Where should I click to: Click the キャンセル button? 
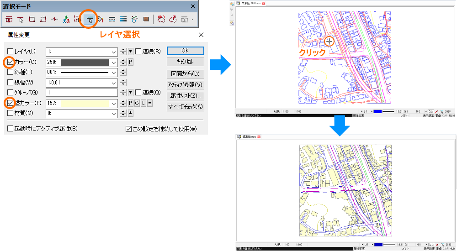coord(186,62)
